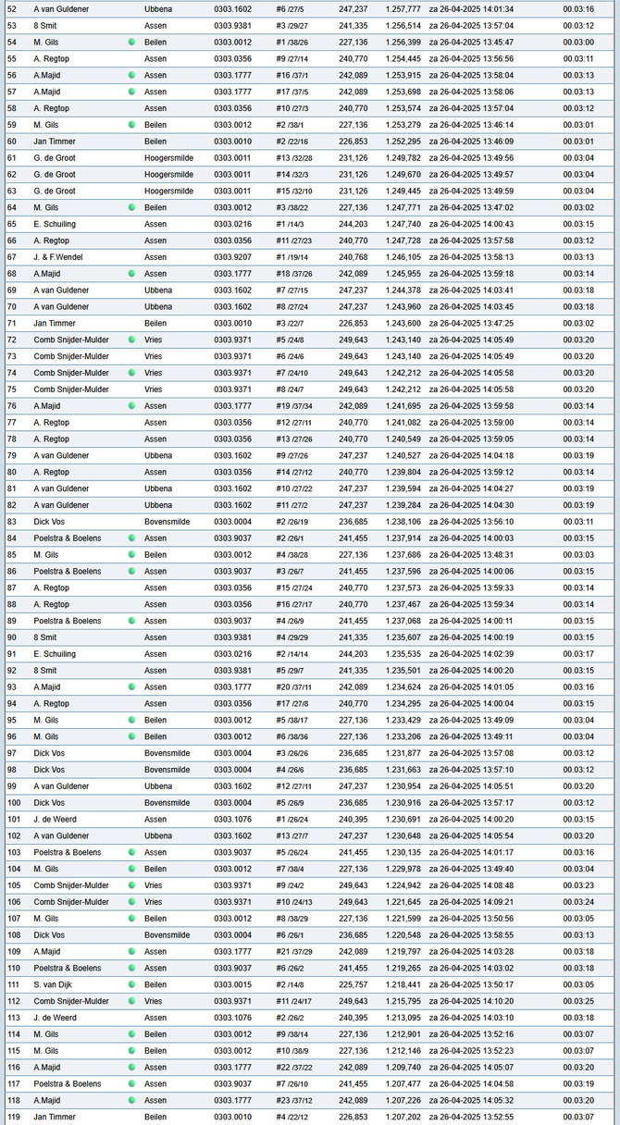Click the green dot in row 85
620x1125 pixels.
[x=131, y=555]
